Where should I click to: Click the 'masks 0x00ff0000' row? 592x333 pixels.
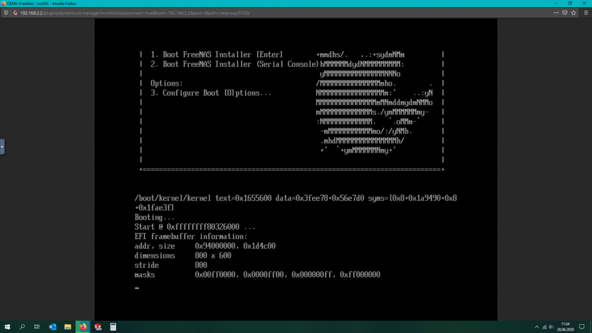[258, 274]
